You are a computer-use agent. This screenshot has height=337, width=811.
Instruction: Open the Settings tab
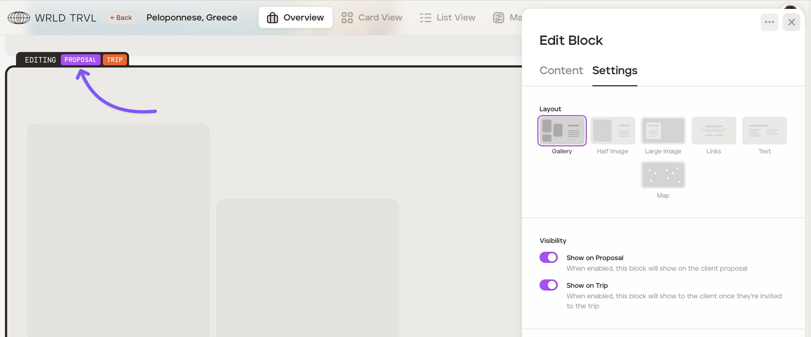coord(614,70)
